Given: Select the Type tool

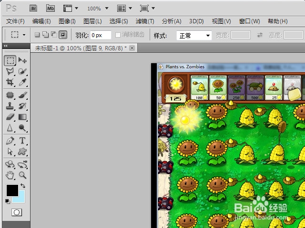Looking at the screenshot, I should (x=22, y=141).
